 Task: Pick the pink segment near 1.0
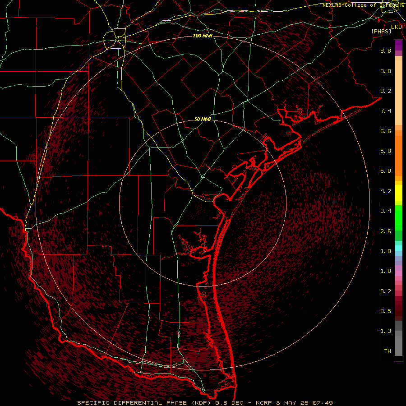(398, 273)
